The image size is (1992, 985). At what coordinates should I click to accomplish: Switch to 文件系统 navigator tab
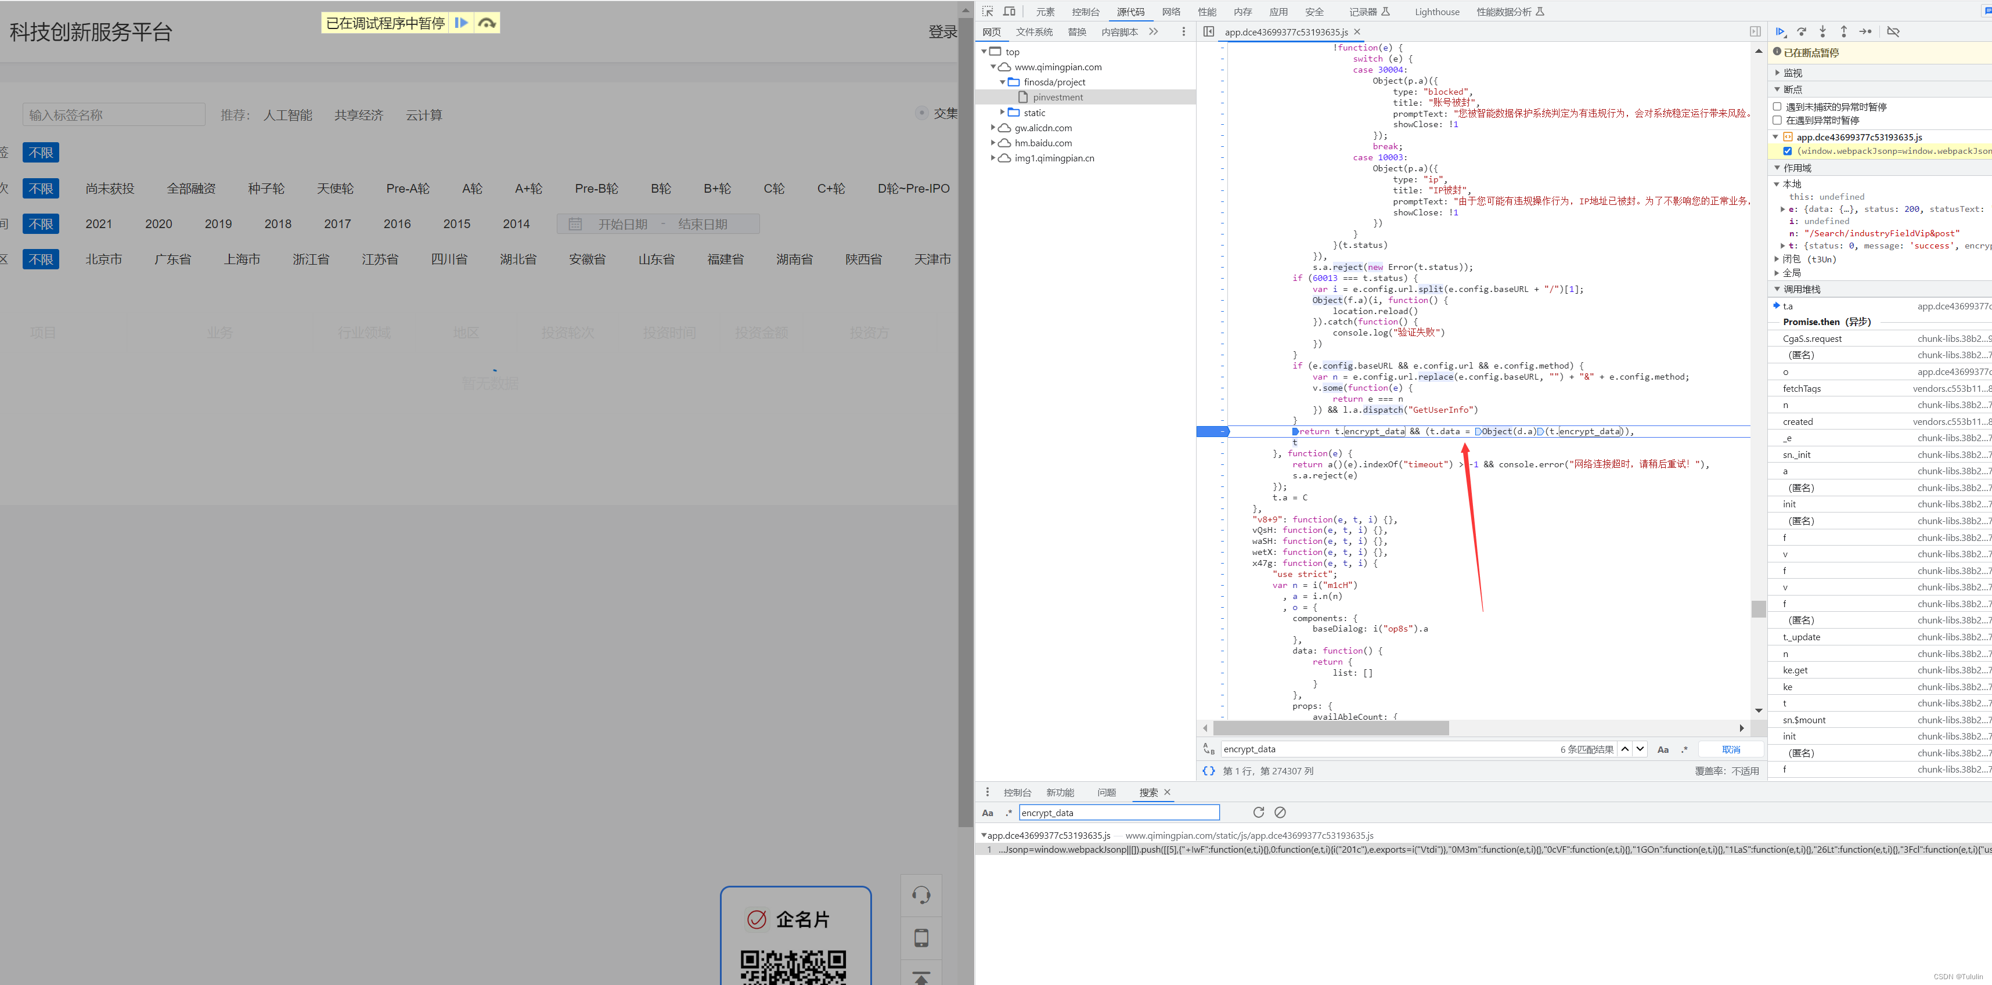[x=1034, y=32]
